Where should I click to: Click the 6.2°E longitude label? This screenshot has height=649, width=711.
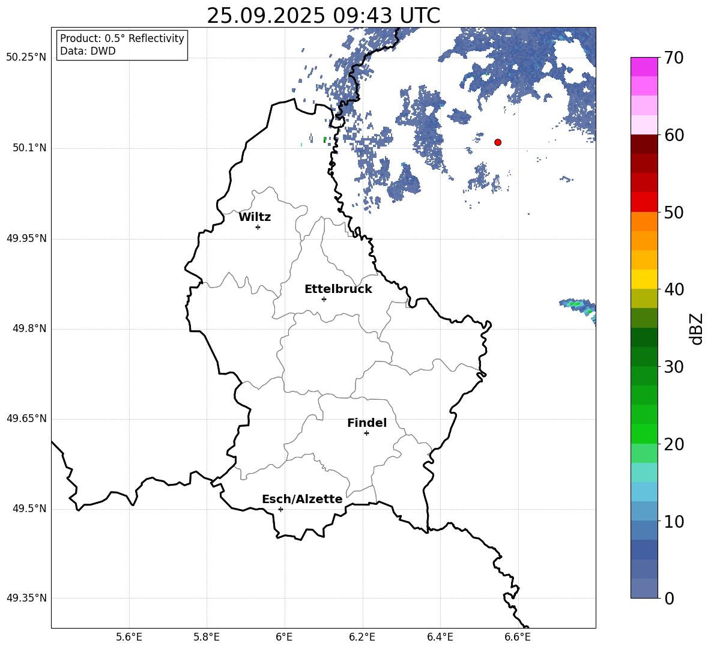pyautogui.click(x=362, y=637)
